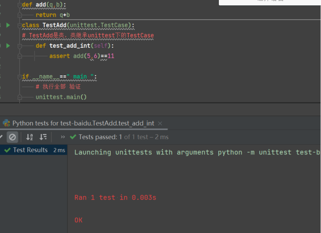Click the green check beside Tests passed

tap(73, 137)
